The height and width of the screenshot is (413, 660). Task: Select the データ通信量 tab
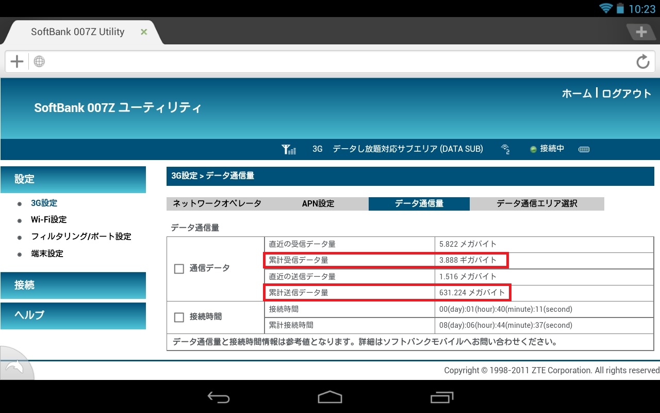419,203
